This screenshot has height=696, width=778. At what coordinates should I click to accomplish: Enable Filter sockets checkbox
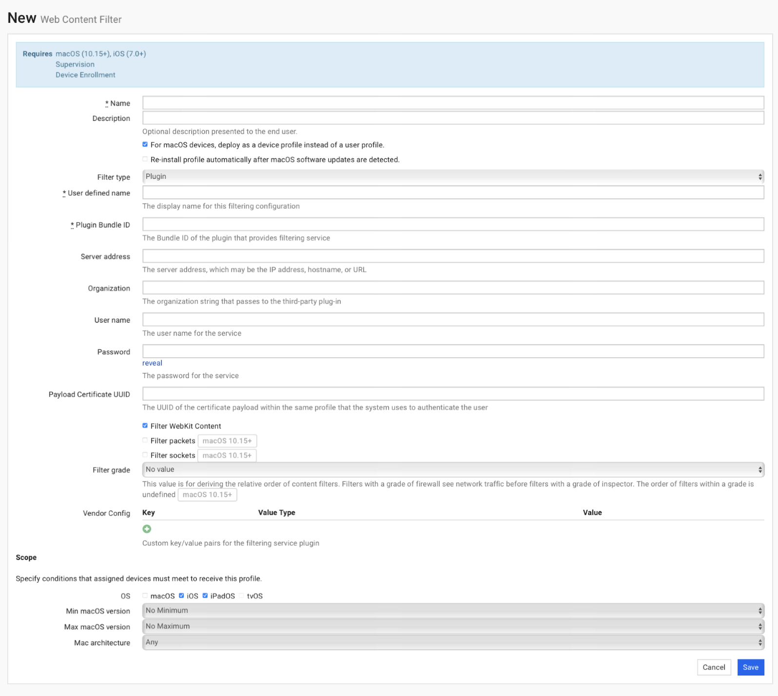click(x=145, y=455)
